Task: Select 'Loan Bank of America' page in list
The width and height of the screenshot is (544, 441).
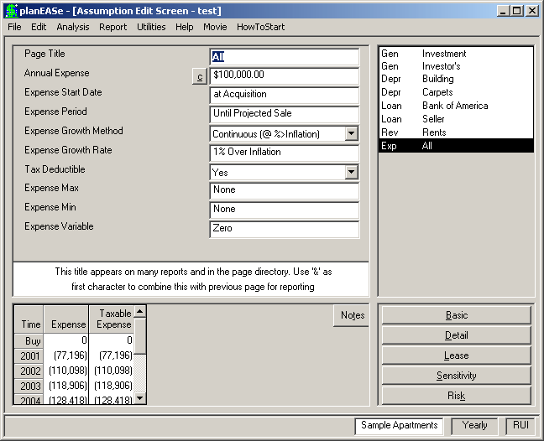Action: click(456, 106)
